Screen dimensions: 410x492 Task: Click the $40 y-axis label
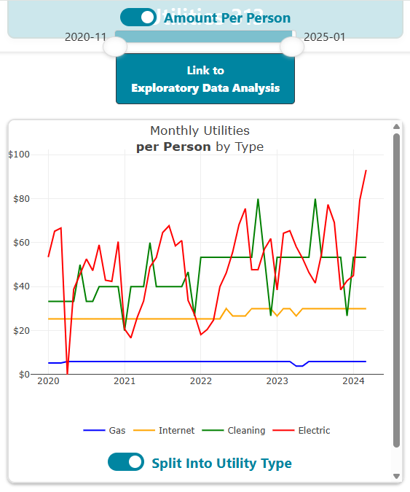coord(21,286)
